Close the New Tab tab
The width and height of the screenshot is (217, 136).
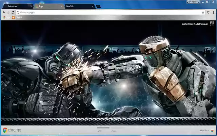click(93, 6)
